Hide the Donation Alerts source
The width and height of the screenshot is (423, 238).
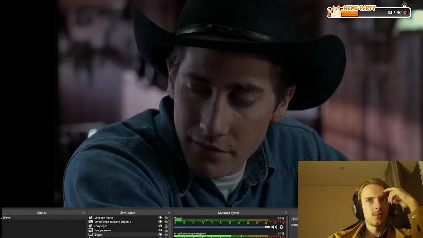[160, 218]
